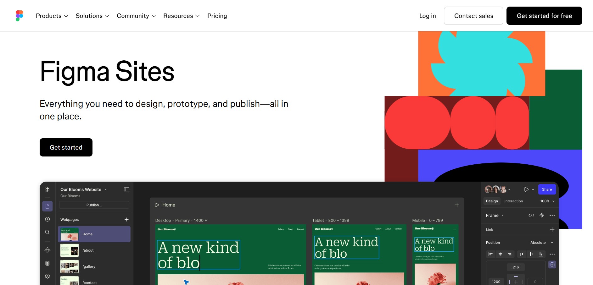Click the Align horizontal centers icon
The width and height of the screenshot is (593, 285).
(x=500, y=254)
